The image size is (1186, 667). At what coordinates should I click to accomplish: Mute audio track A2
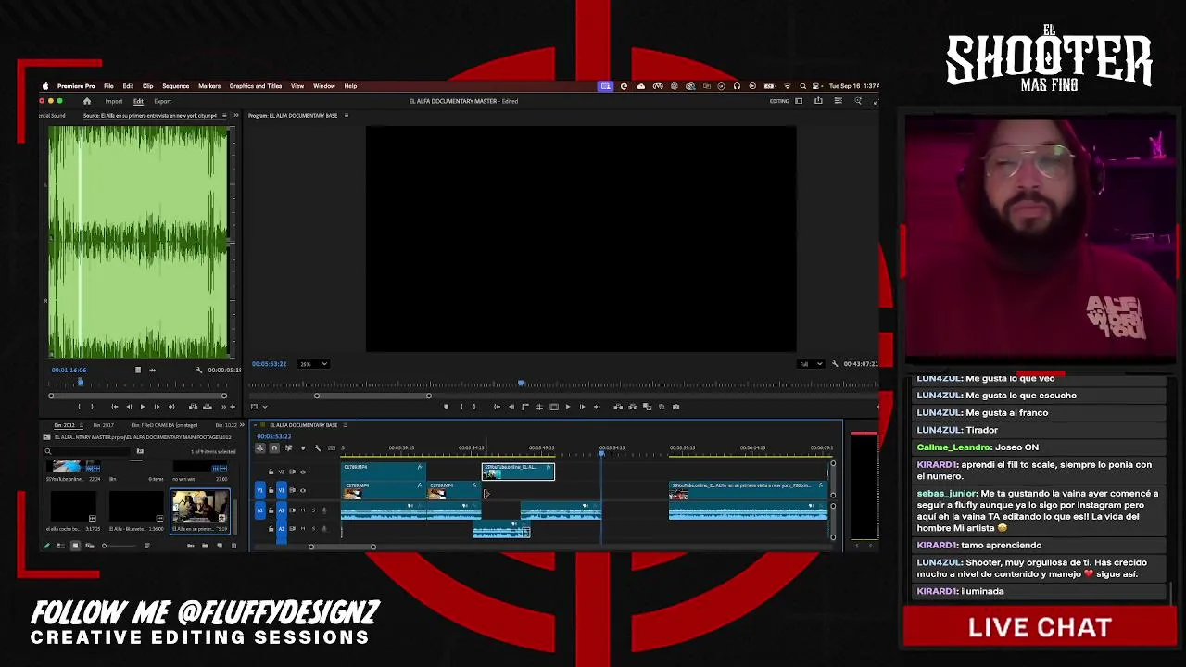(303, 528)
